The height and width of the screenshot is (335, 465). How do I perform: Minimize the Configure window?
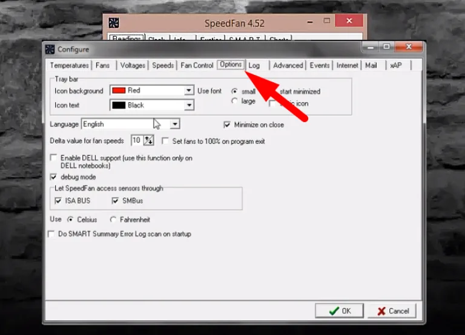pos(371,47)
